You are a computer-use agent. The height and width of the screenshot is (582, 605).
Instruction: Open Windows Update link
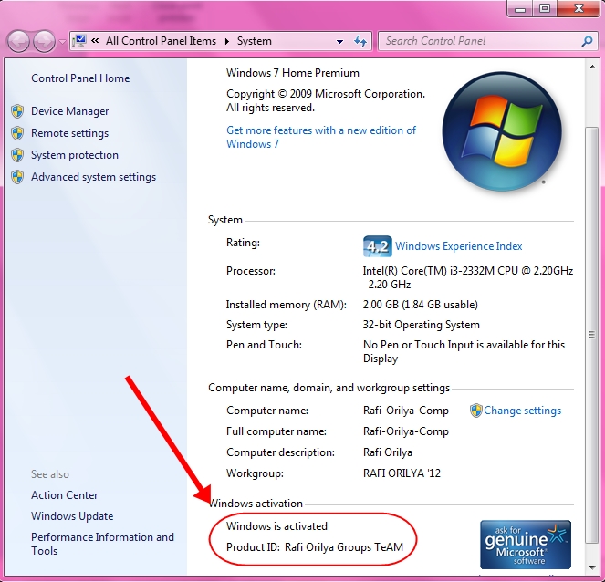(72, 516)
